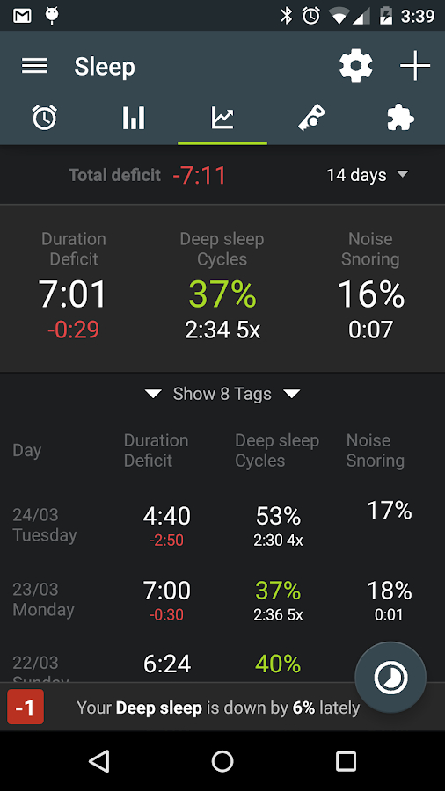Image resolution: width=445 pixels, height=791 pixels.
Task: Tap the red -1 score badge
Action: pos(26,708)
